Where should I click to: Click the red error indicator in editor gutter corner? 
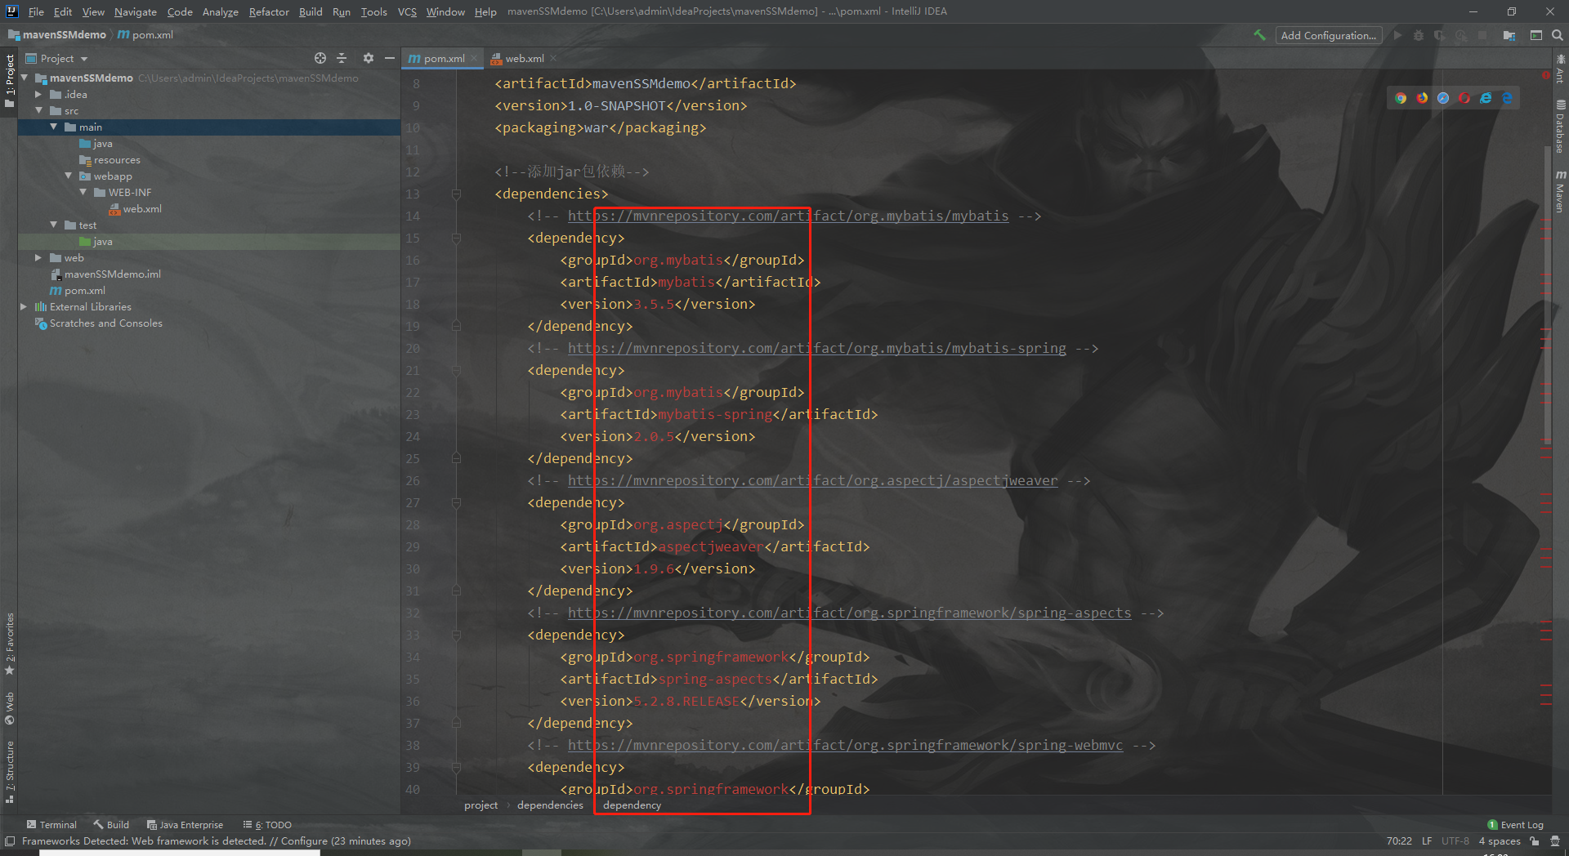tap(1546, 76)
